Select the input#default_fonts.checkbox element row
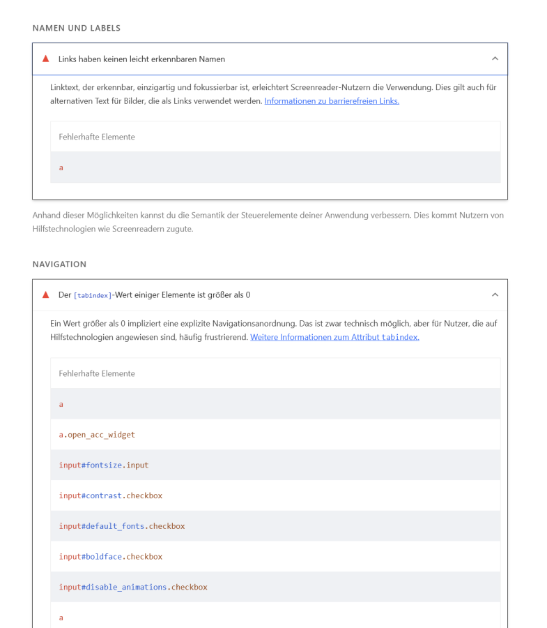This screenshot has height=628, width=547. click(x=122, y=526)
